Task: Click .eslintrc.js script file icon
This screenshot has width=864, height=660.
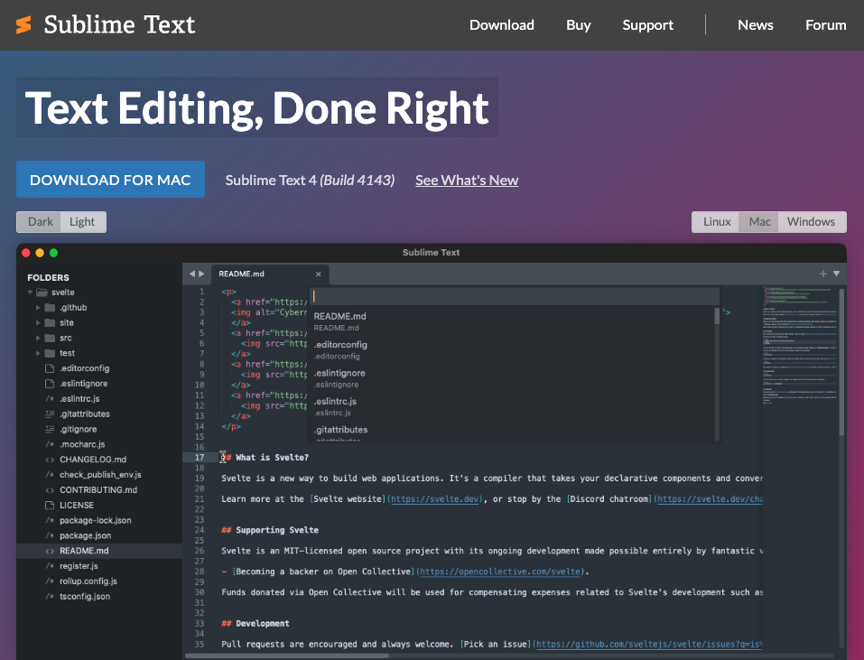Action: click(x=50, y=399)
